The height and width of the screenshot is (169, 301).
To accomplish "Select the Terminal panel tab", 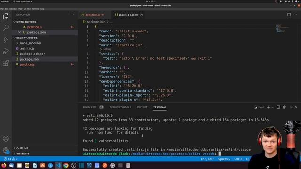I will [160, 107].
